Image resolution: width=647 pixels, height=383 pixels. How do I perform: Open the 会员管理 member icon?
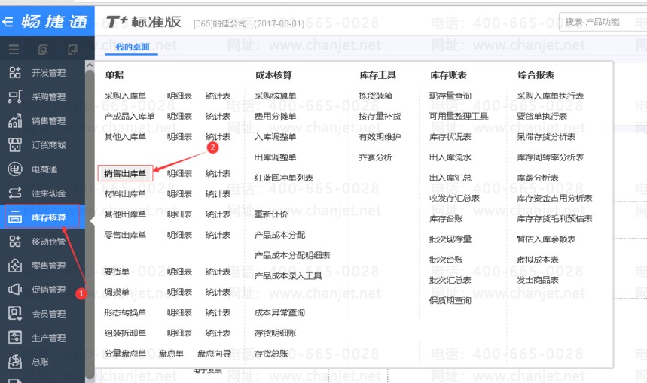click(15, 313)
